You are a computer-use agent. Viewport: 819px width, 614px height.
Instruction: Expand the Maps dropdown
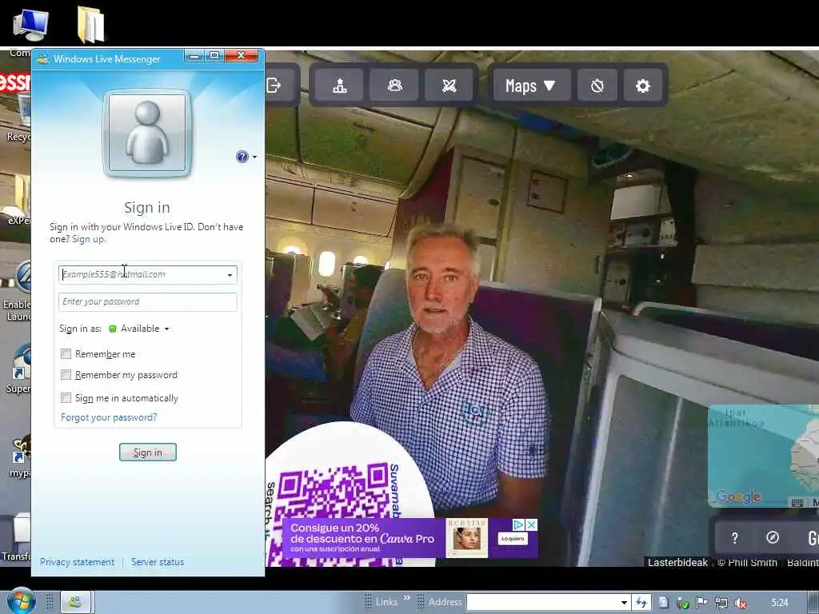(x=530, y=86)
